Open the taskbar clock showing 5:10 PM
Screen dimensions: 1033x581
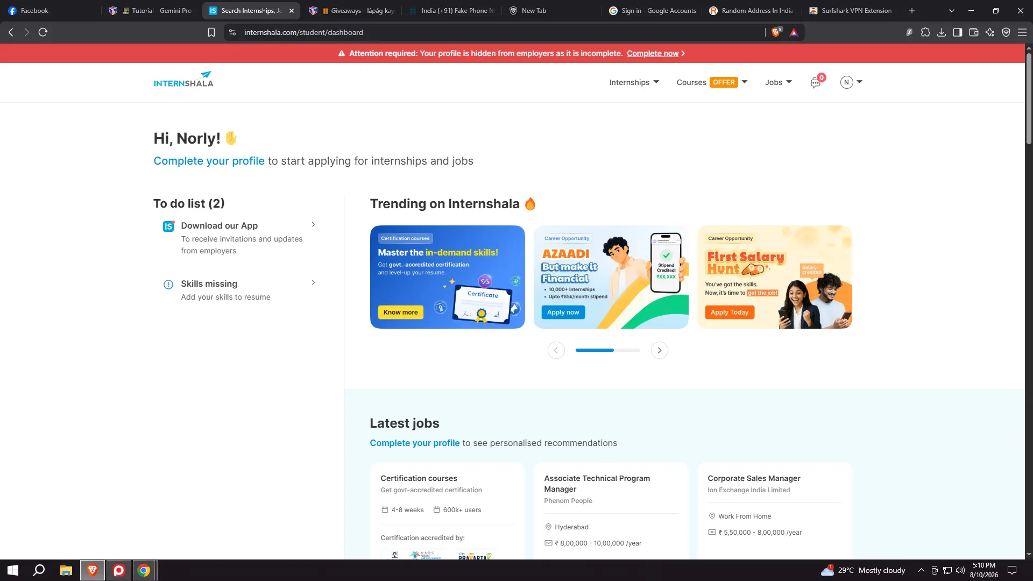[x=984, y=570]
